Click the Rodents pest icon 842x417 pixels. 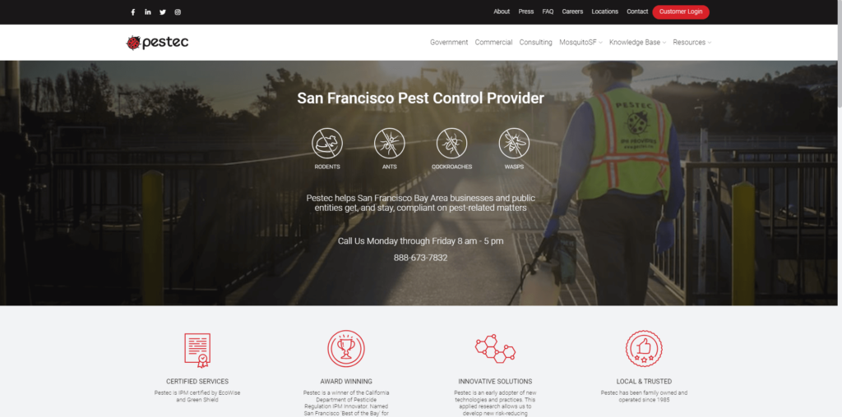[x=327, y=143]
